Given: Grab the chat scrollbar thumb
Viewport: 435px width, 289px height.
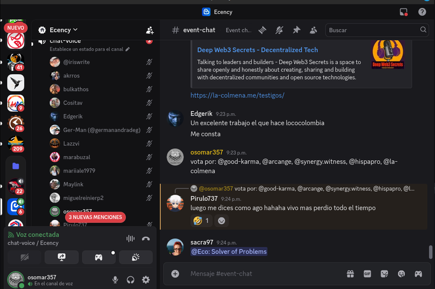Looking at the screenshot, I should (x=430, y=252).
